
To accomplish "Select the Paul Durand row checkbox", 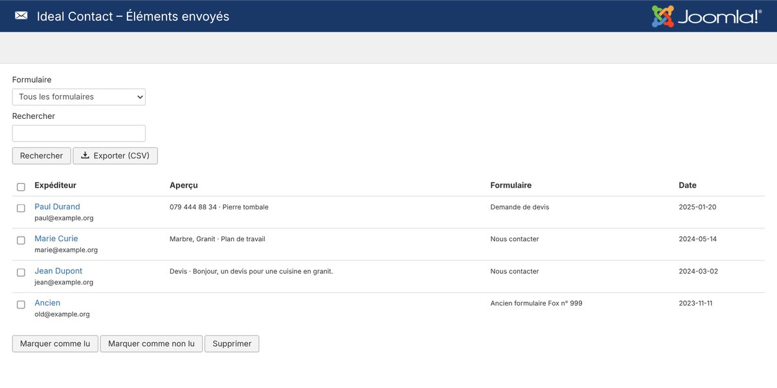I will 21,208.
